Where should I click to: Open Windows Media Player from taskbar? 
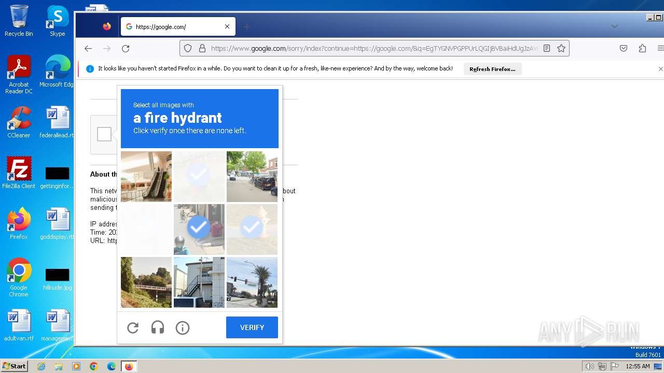(x=76, y=366)
